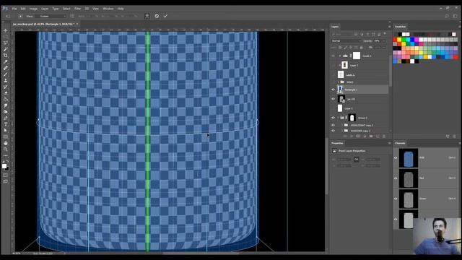Open the layer blend mode dropdown
Image resolution: width=462 pixels, height=260 pixels.
[x=346, y=40]
